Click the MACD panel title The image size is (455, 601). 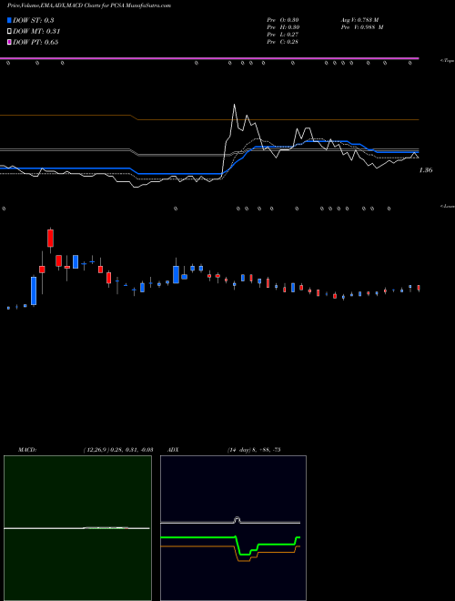click(x=27, y=450)
